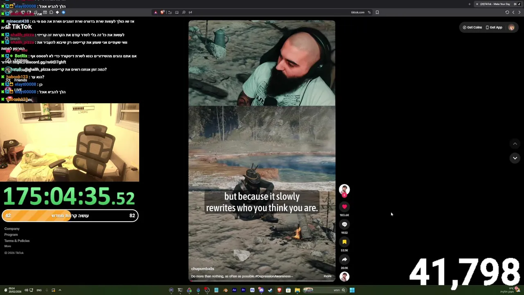Open the Company footer link

click(12, 229)
